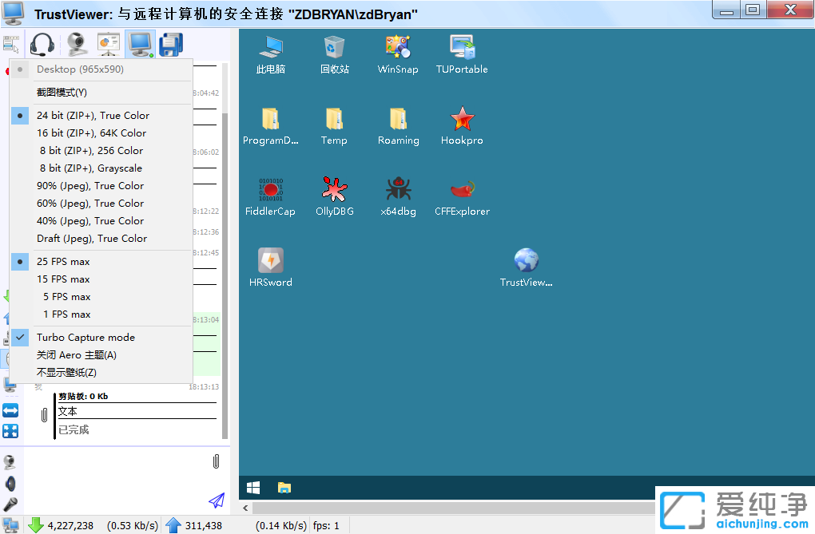Select 16 bit (ZIP+), 64K Color quality
This screenshot has width=815, height=534.
coord(92,133)
